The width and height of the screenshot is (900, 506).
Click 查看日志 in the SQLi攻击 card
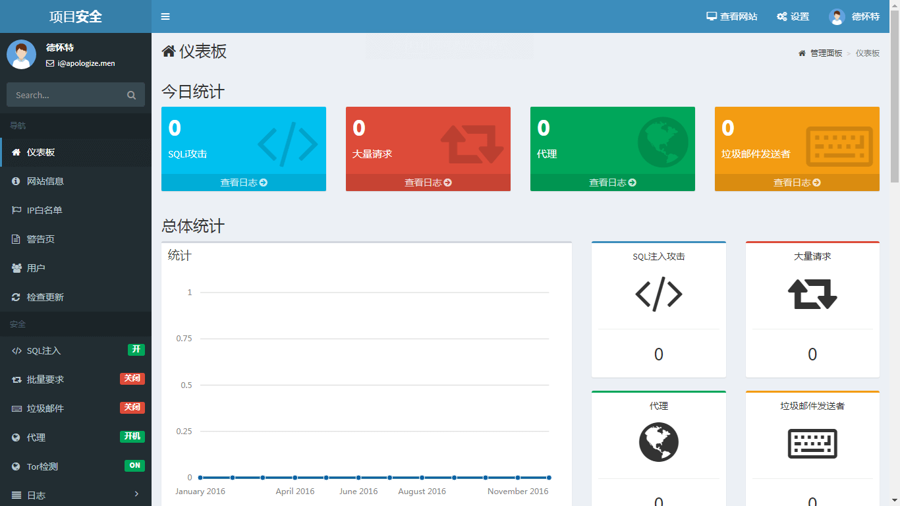(x=244, y=183)
